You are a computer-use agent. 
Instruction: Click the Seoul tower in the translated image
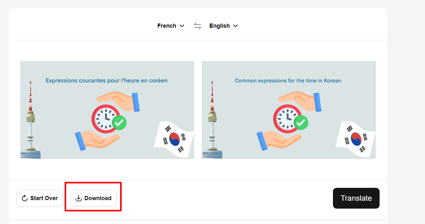click(x=212, y=120)
